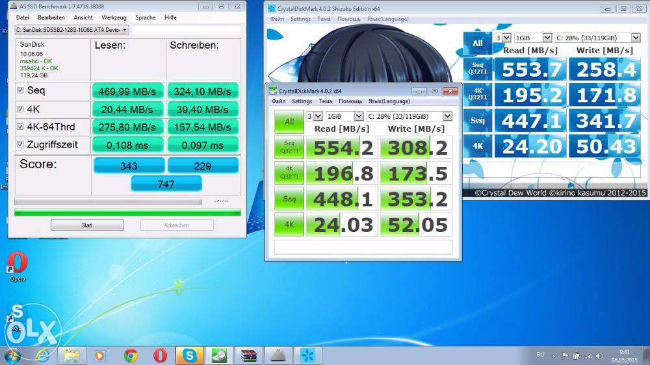Screen dimensions: 650x365
Task: Open the network signal tray icon
Action: [588, 355]
